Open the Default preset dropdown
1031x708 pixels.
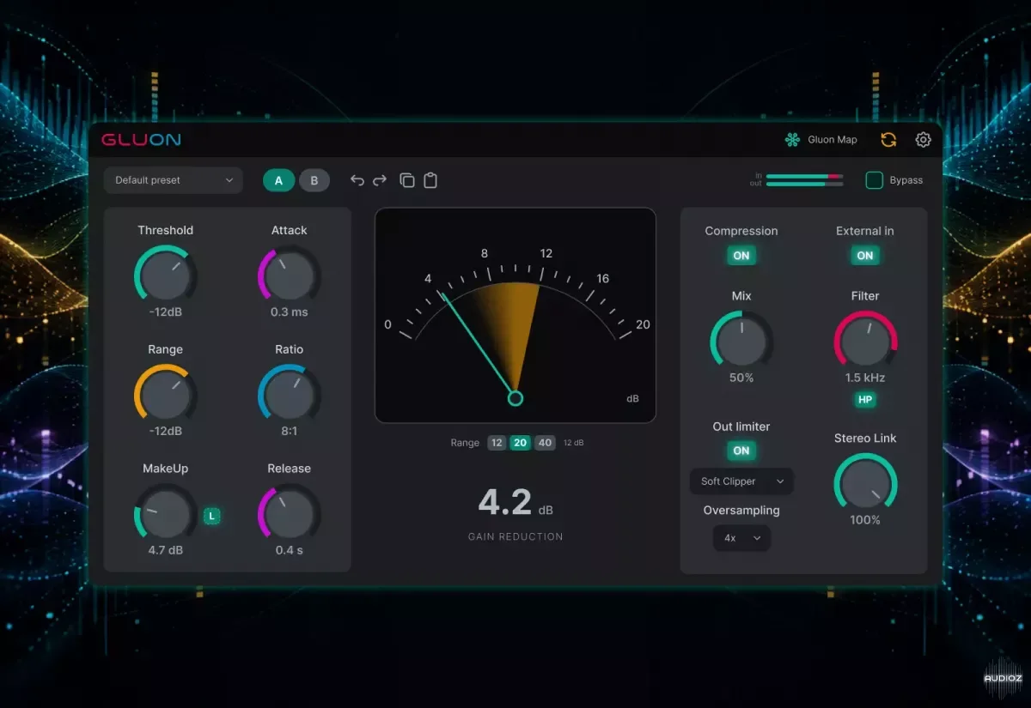[x=174, y=180]
